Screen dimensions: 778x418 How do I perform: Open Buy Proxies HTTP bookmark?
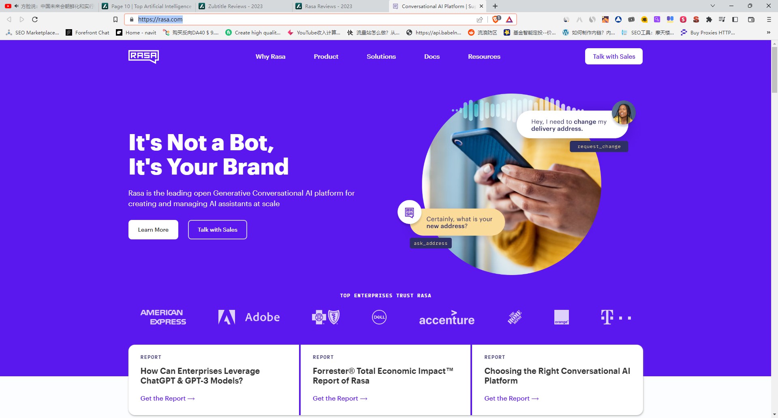tap(708, 32)
